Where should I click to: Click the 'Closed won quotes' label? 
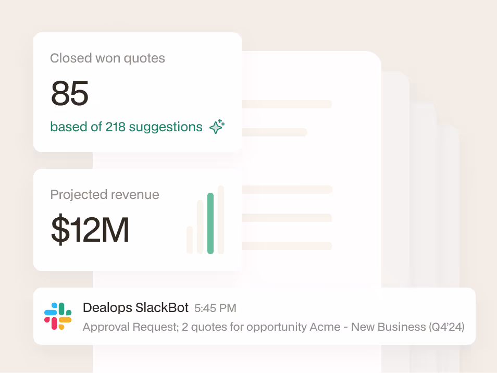point(107,58)
